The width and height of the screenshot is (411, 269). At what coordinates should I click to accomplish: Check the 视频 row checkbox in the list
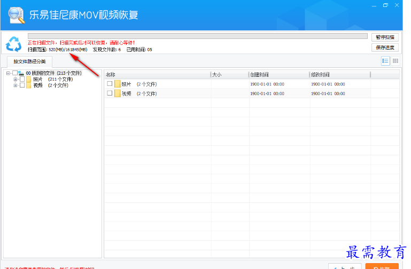pyautogui.click(x=110, y=93)
